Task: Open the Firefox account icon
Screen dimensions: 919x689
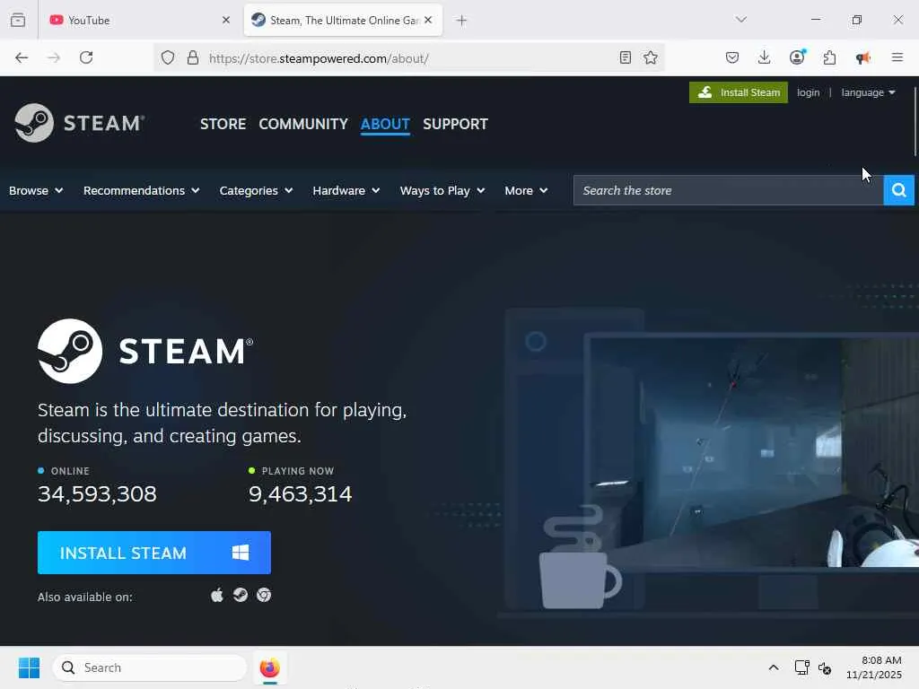Action: (x=797, y=57)
